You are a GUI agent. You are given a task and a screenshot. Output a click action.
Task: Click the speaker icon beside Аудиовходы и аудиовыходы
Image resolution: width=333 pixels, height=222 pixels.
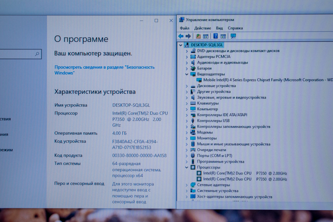coord(193,62)
